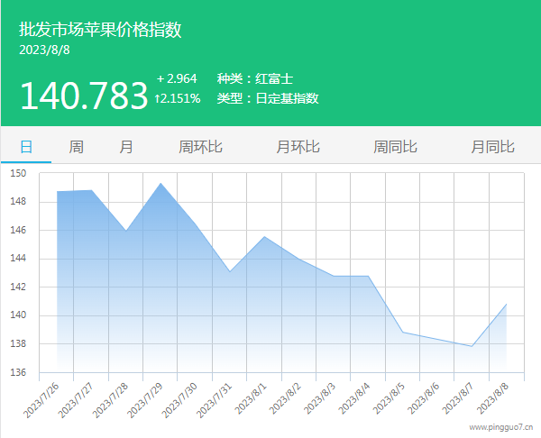The image size is (541, 438).
Task: Click the chart peak point at 2023/7/29
Action: [x=160, y=184]
